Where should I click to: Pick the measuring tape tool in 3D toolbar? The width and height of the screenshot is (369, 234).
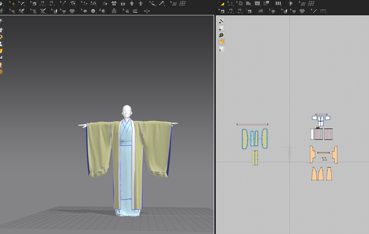point(162,3)
